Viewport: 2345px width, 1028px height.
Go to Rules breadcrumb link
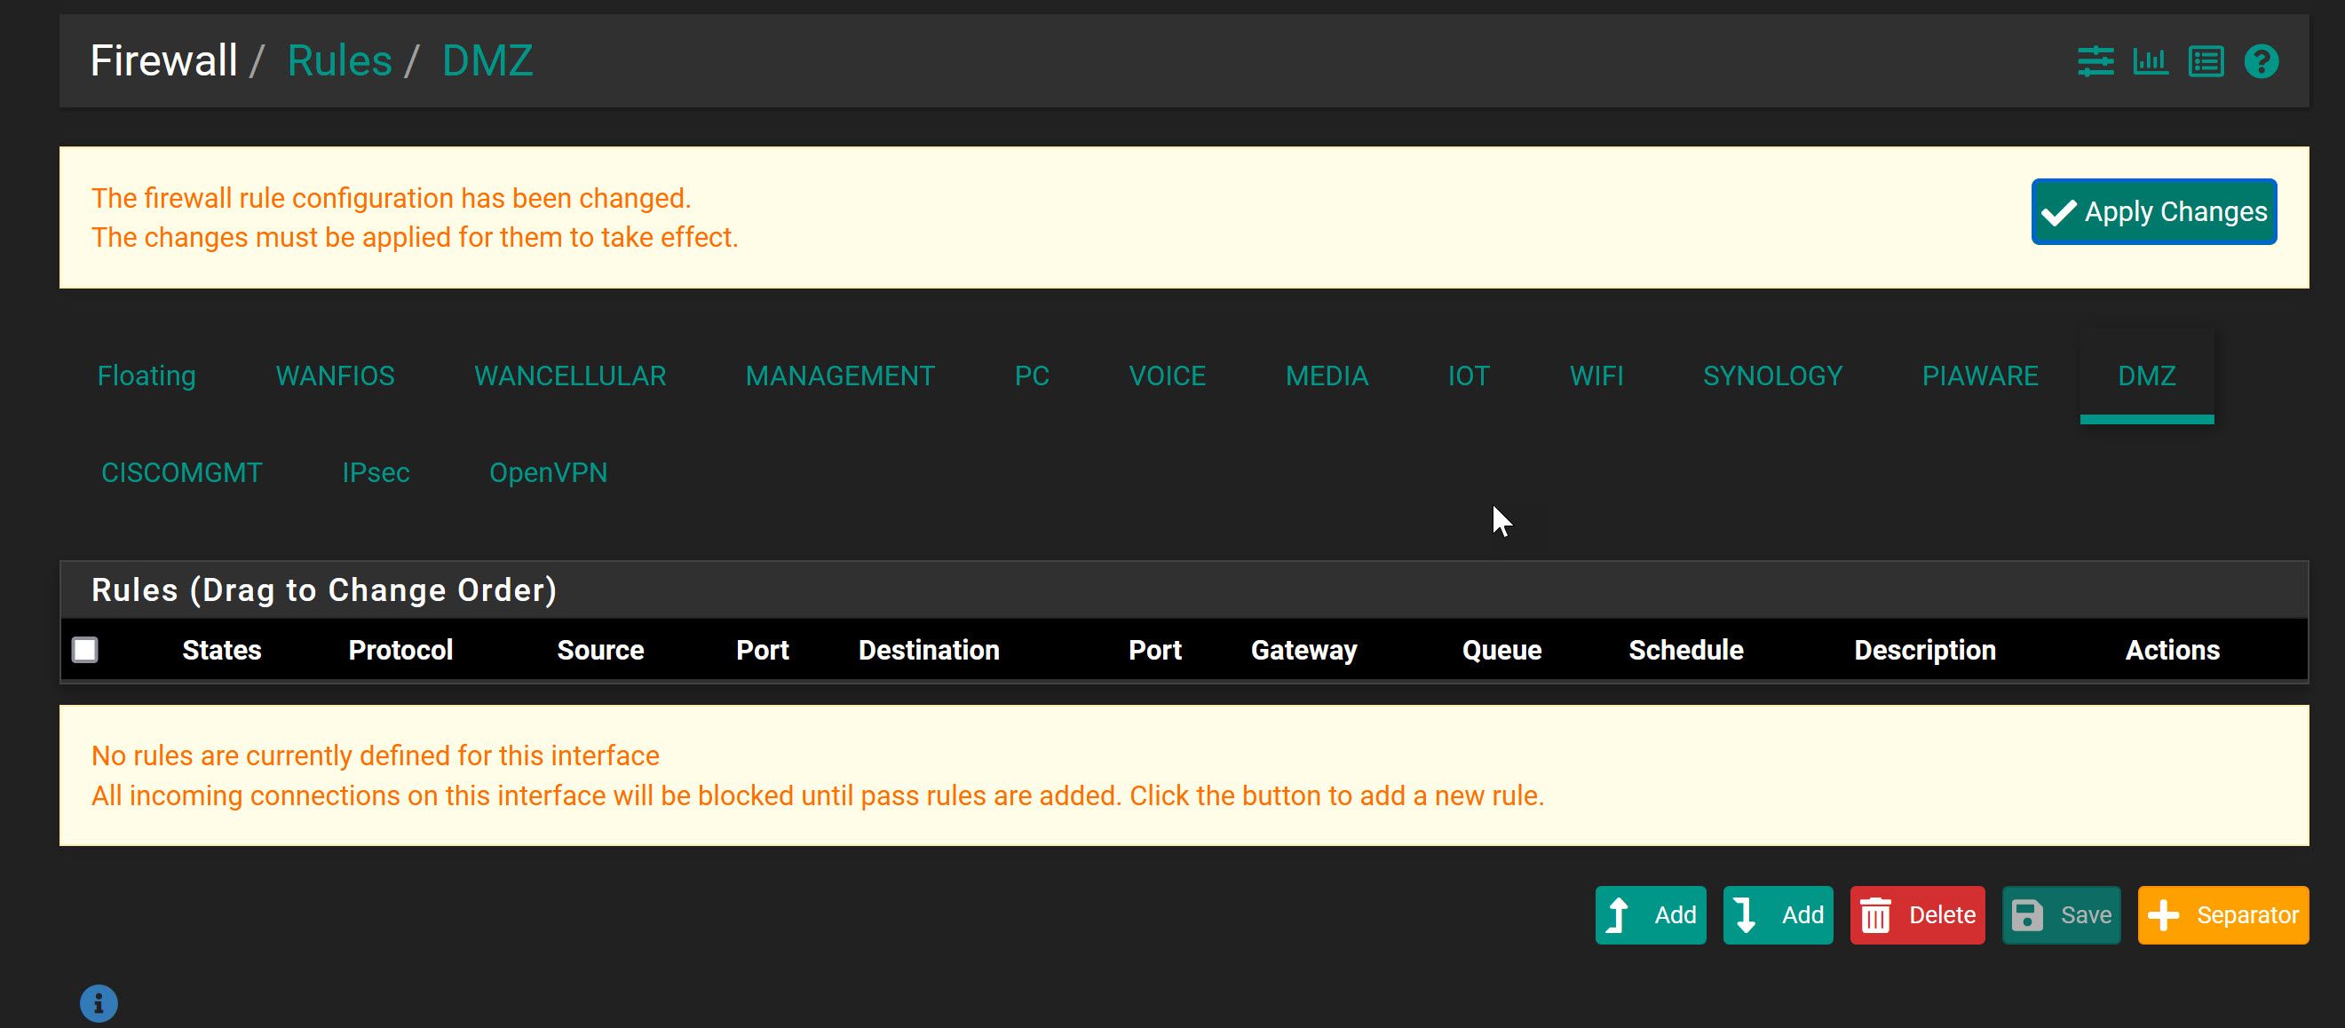pyautogui.click(x=339, y=61)
